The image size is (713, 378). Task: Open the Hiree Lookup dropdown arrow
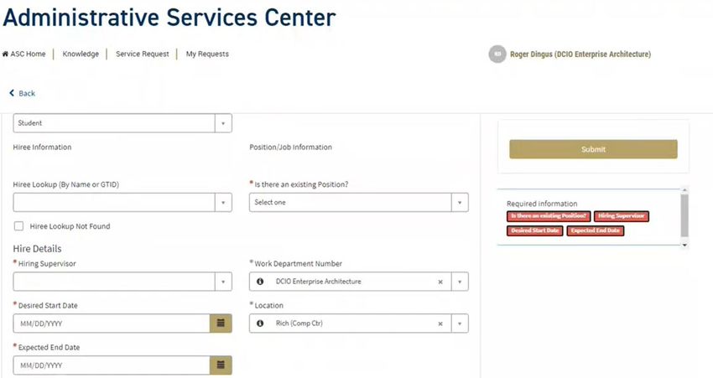coord(223,202)
